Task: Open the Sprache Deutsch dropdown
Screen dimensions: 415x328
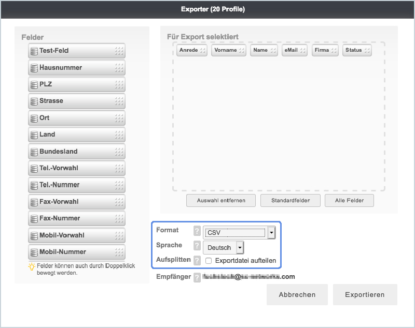Action: [x=223, y=247]
